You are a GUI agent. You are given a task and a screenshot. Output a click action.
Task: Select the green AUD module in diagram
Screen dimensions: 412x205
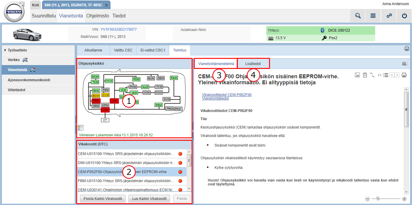point(145,87)
